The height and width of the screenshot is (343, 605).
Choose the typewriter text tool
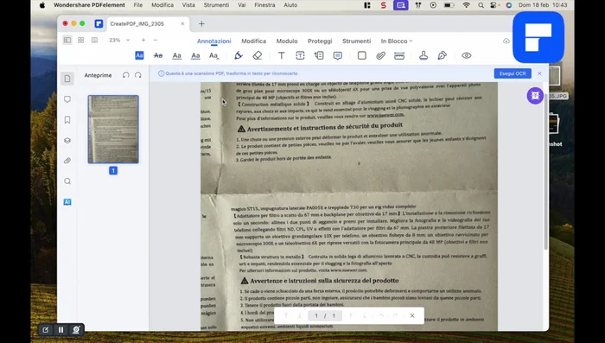point(282,55)
